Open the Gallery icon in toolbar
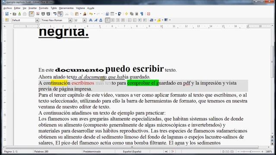This screenshot has width=276, height=155. pos(132,14)
